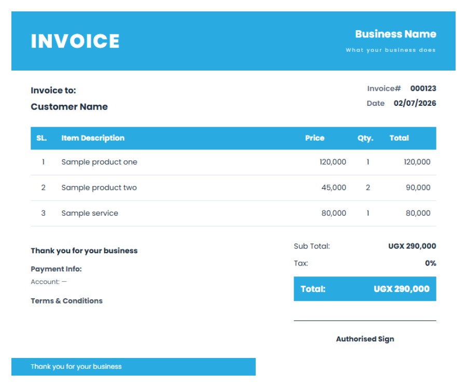This screenshot has height=387, width=467.
Task: Select the 0% tax value
Action: point(431,263)
